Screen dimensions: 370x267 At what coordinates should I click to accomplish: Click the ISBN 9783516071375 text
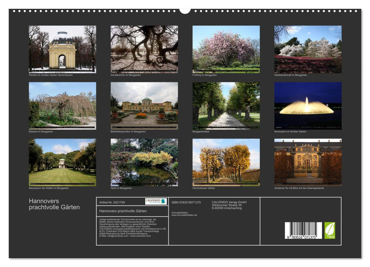point(186,202)
